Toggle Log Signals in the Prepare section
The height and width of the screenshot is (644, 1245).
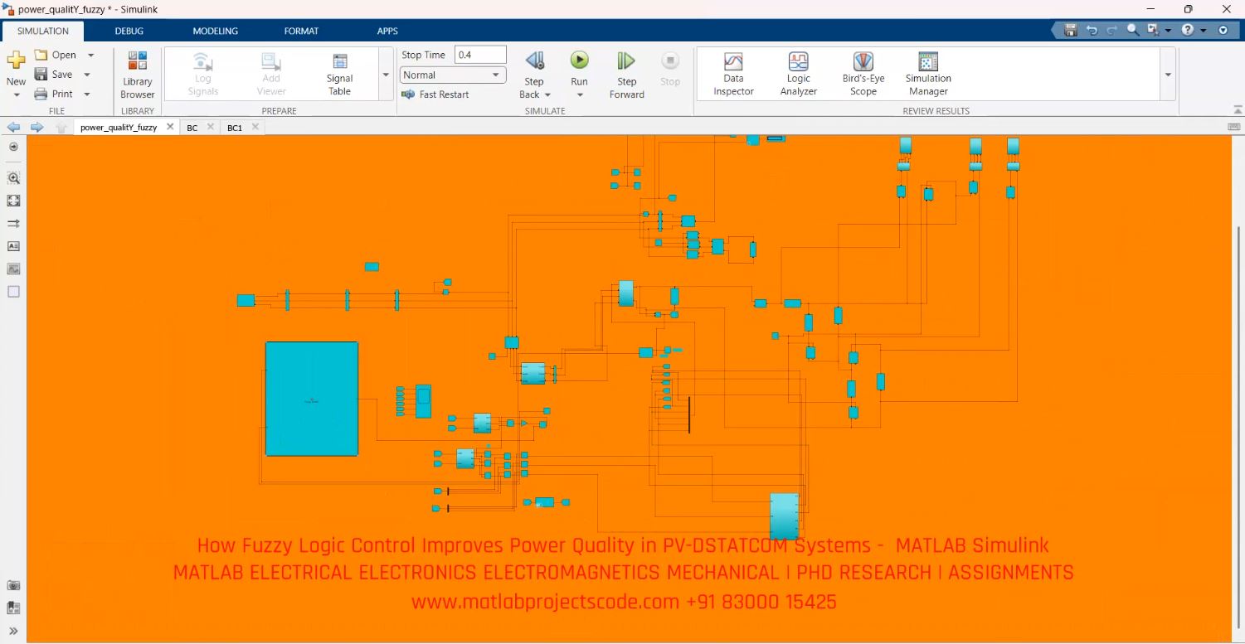click(x=202, y=73)
